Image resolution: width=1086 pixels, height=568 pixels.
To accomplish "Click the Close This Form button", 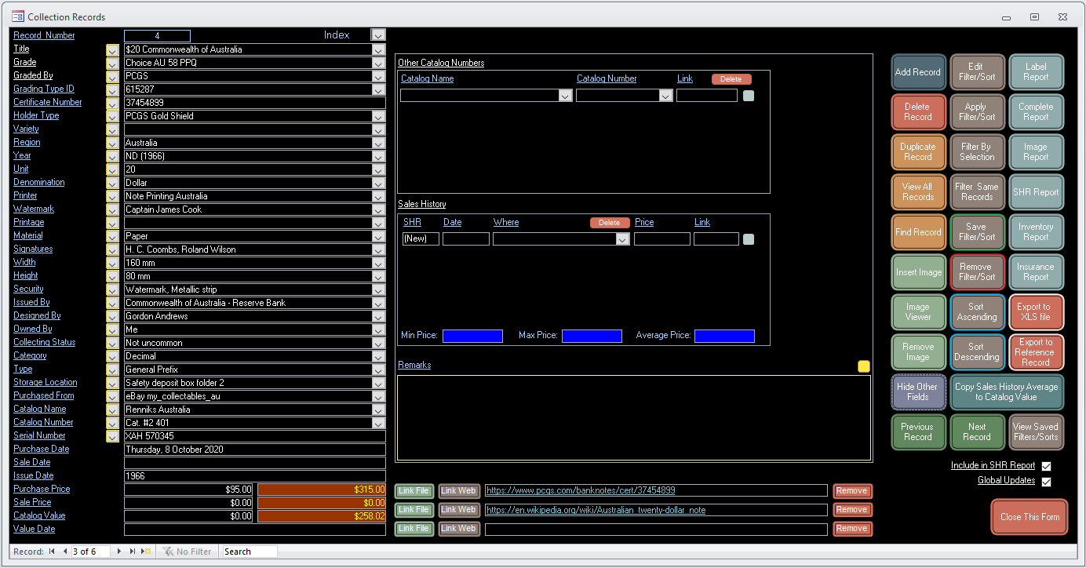I will (x=1030, y=517).
